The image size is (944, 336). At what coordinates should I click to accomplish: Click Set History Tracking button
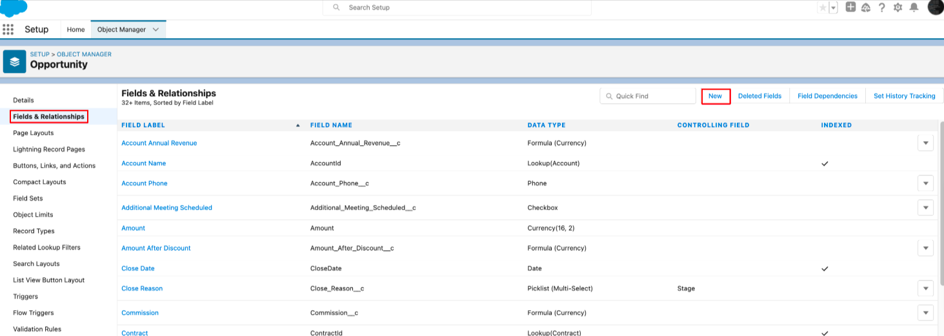904,96
